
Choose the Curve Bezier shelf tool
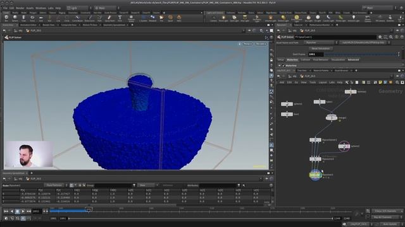(77, 18)
